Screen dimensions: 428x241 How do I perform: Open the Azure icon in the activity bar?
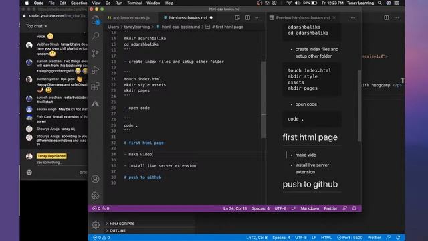pyautogui.click(x=95, y=104)
